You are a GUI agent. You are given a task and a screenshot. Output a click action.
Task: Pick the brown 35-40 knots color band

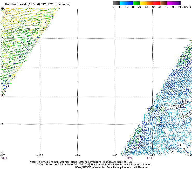point(163,3)
